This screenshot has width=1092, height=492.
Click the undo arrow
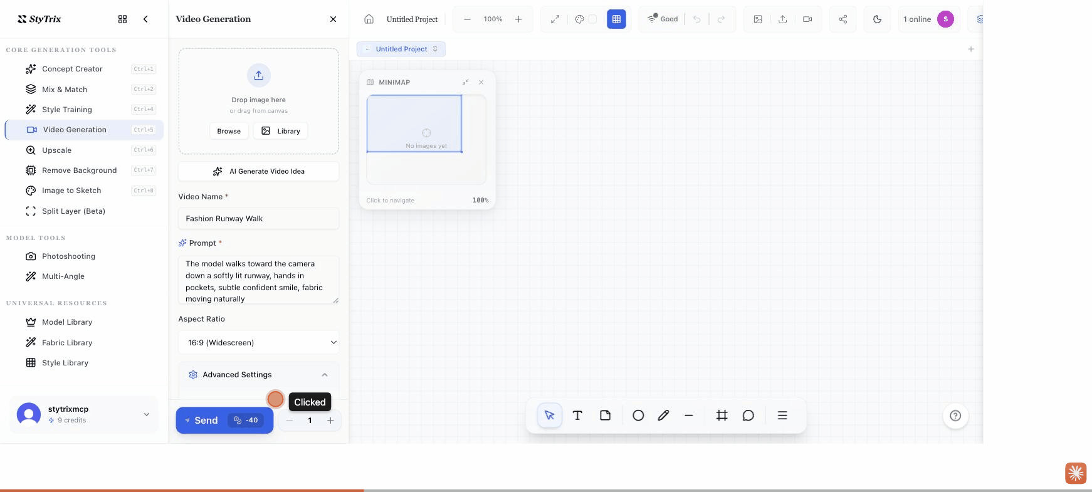[x=696, y=19]
